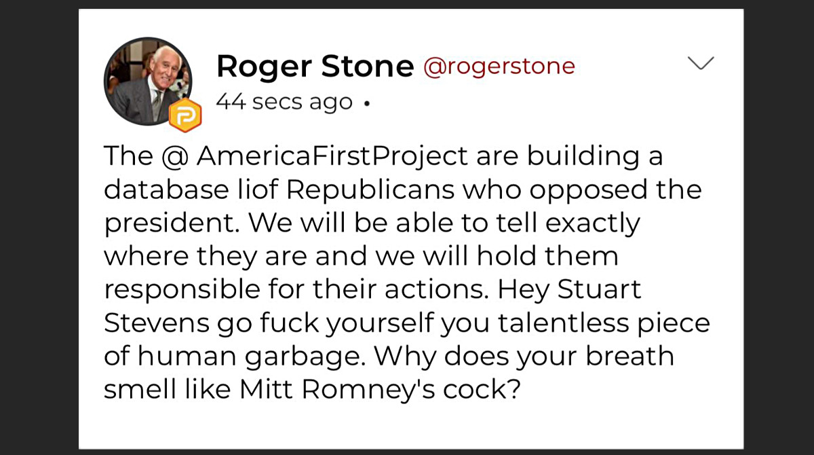Follow the AmericaFirstProject mention
This screenshot has height=455, width=814.
click(332, 156)
